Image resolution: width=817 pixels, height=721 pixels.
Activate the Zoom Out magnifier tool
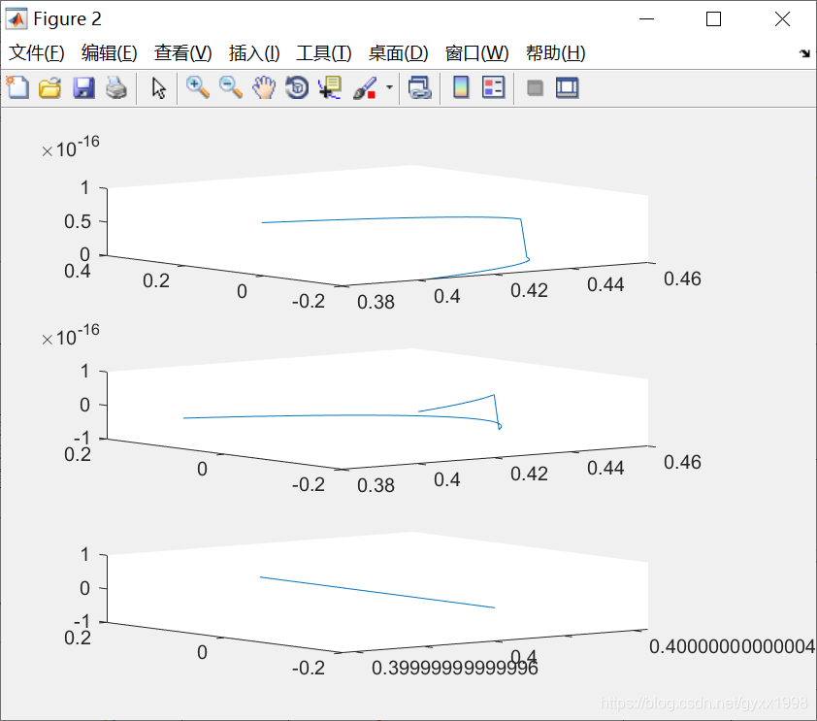(x=230, y=87)
